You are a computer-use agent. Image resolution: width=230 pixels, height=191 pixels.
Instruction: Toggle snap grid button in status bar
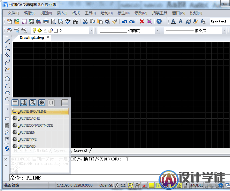144,185
